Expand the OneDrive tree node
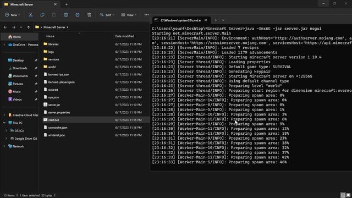Image resolution: width=352 pixels, height=198 pixels. click(4, 45)
